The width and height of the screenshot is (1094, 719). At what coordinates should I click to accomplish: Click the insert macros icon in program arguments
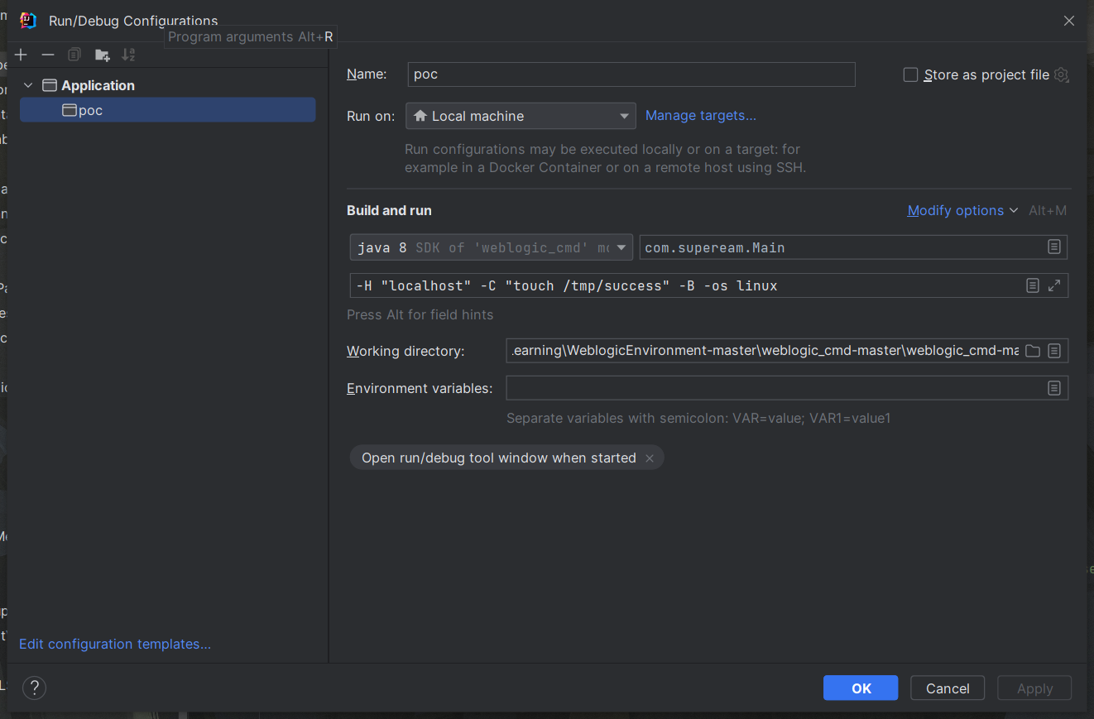[x=1033, y=285]
